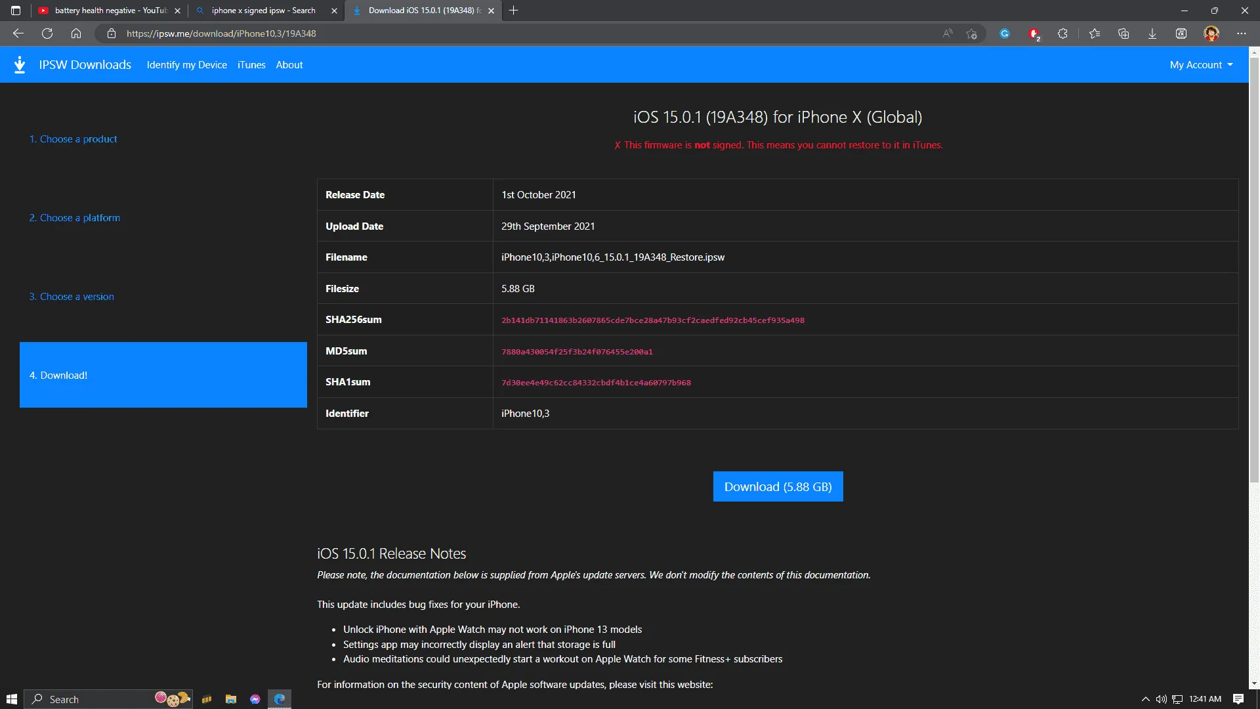Screen dimensions: 1260x709
Task: Click the site lock icon in address bar
Action: tap(112, 33)
